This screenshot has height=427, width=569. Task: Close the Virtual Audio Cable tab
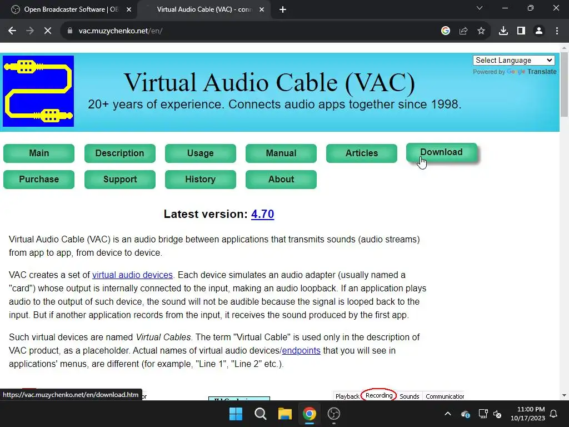click(262, 9)
